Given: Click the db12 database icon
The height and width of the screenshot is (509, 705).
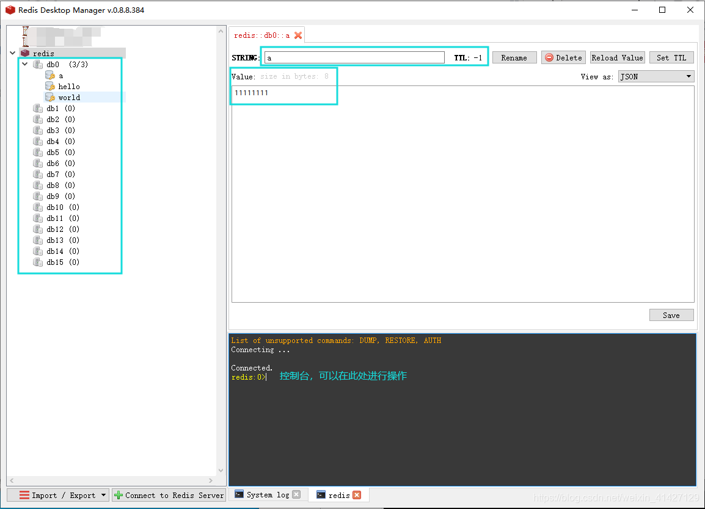Looking at the screenshot, I should click(x=38, y=229).
